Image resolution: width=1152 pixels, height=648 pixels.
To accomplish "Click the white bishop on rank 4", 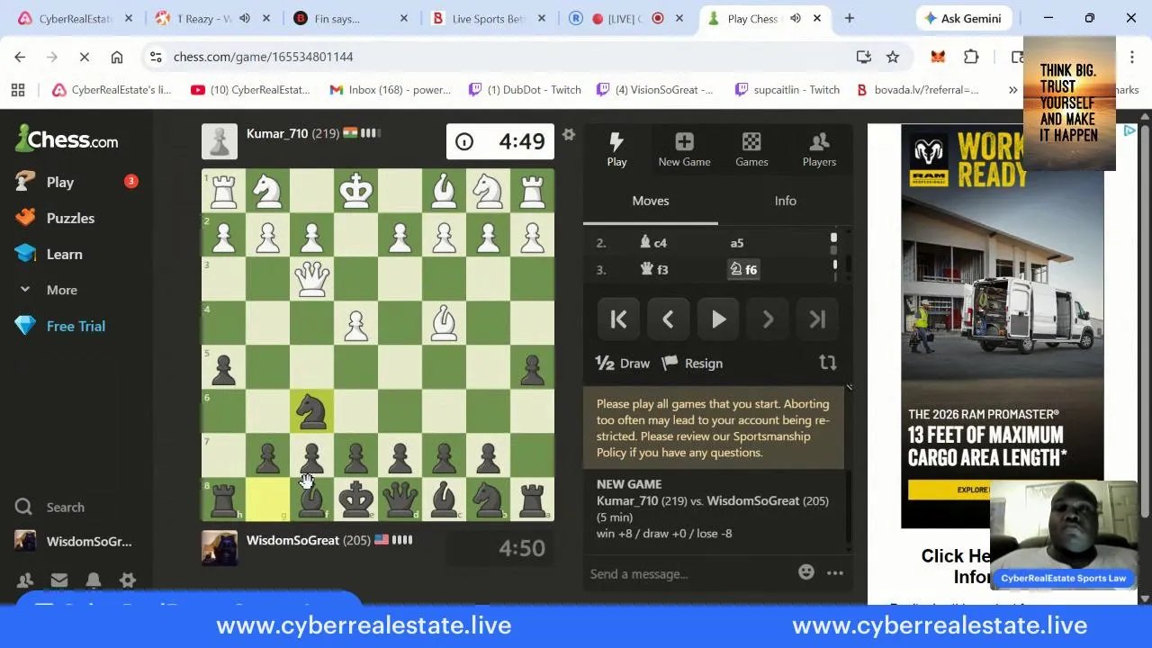I will [444, 322].
